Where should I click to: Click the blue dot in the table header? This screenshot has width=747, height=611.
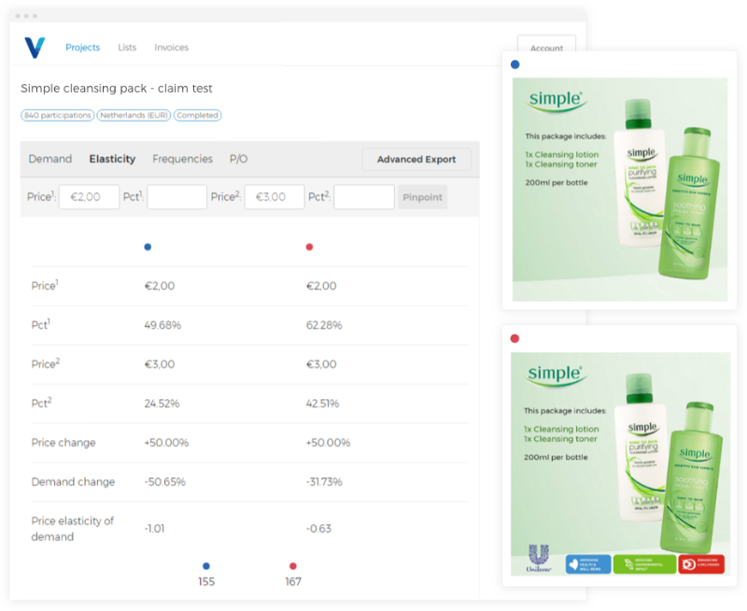[x=148, y=247]
